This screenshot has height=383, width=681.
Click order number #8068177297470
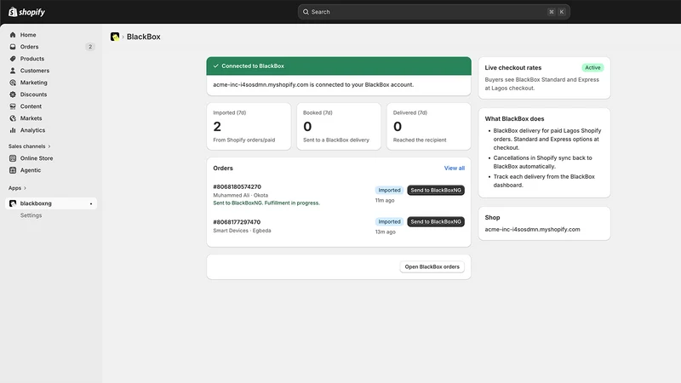pos(237,222)
